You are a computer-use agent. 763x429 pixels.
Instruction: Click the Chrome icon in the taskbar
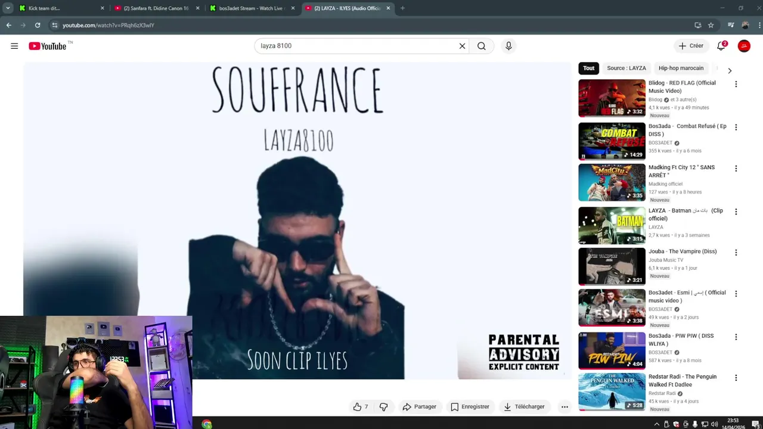207,424
